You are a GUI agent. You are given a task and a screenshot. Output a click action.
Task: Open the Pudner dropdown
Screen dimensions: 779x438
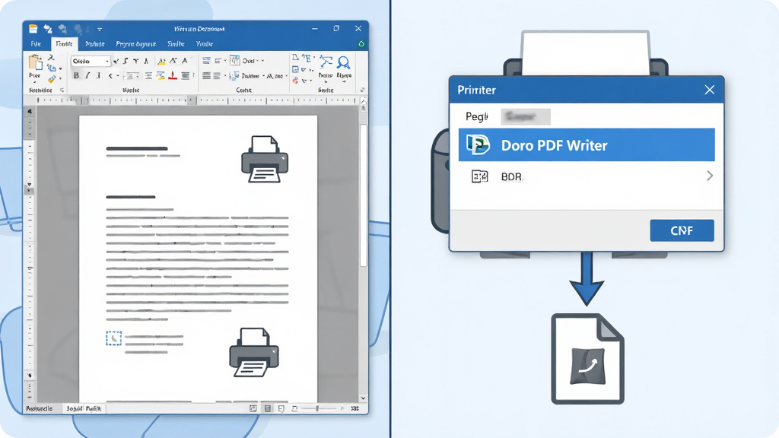(x=264, y=76)
